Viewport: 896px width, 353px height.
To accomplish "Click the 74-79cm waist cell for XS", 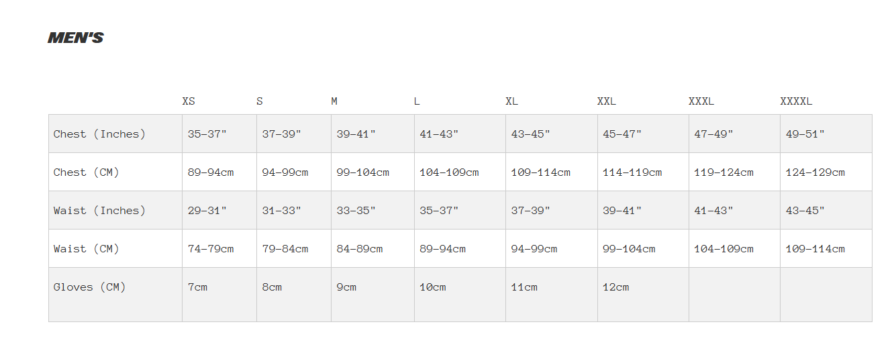I will [211, 249].
